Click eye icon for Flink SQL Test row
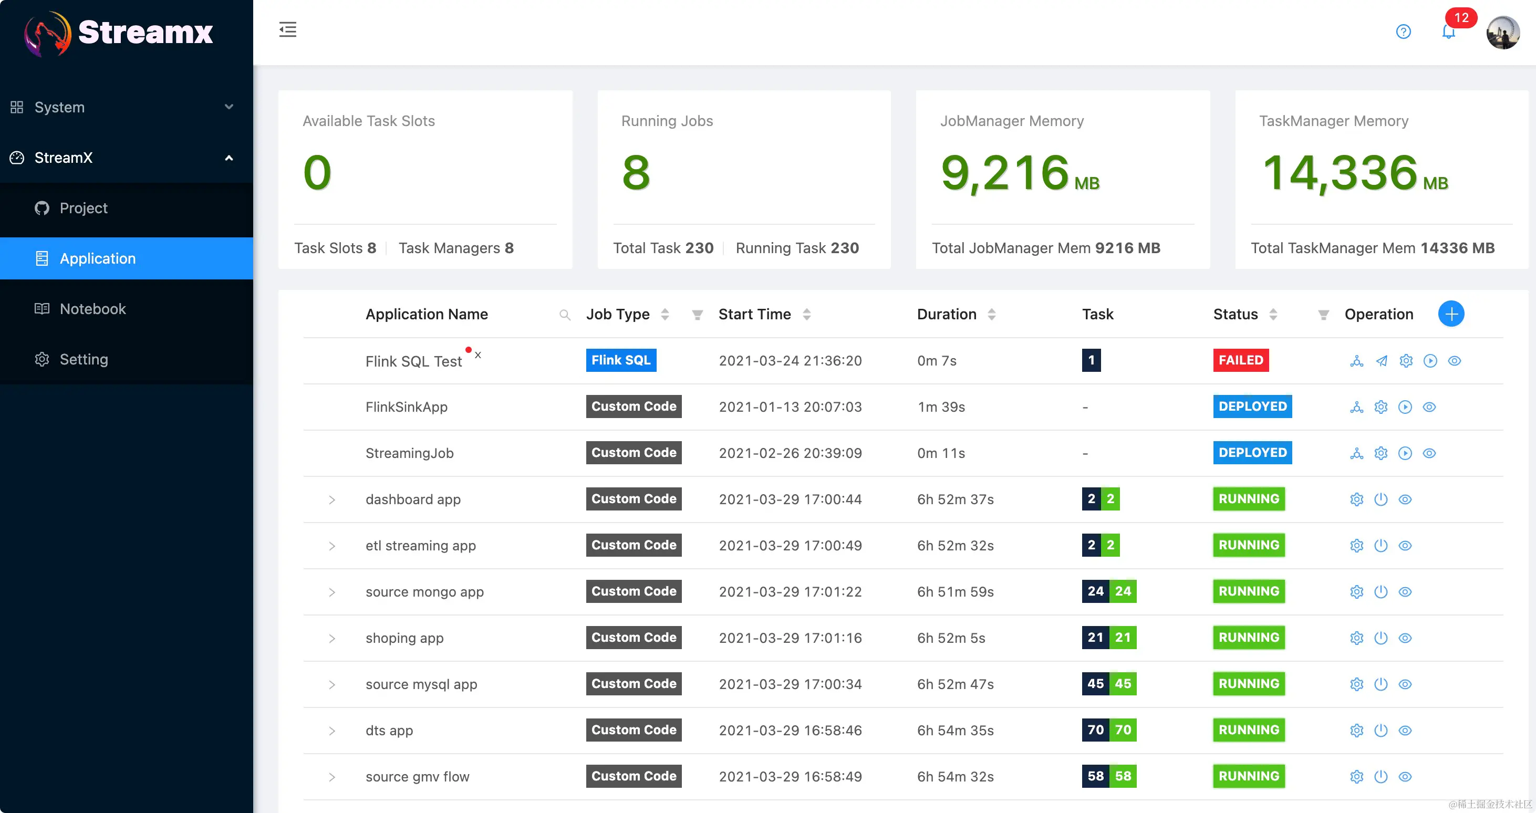1536x813 pixels. tap(1454, 361)
